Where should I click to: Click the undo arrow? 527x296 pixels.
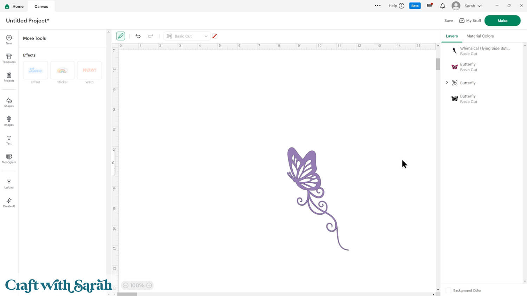[138, 36]
